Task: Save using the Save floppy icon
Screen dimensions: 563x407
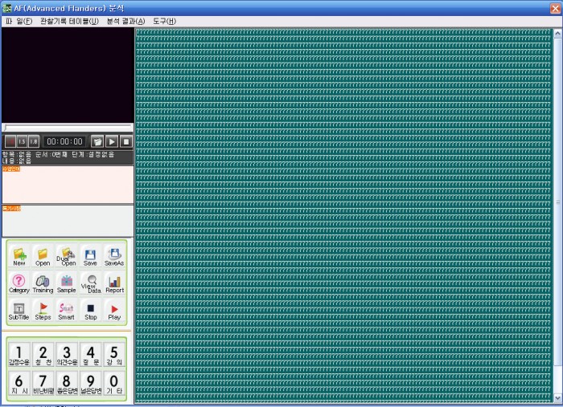Action: tap(90, 257)
